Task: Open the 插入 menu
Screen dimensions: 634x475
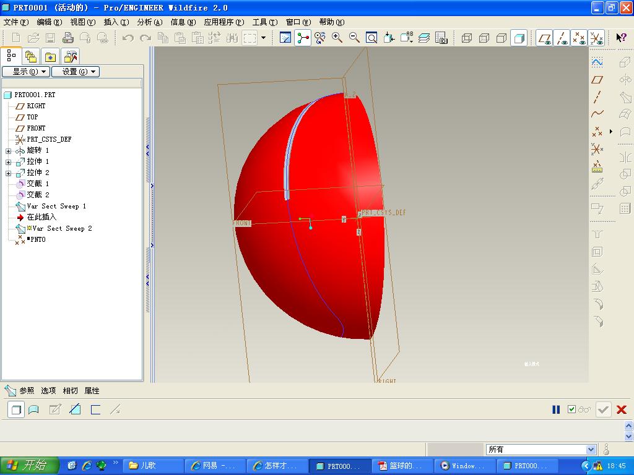Action: [116, 22]
